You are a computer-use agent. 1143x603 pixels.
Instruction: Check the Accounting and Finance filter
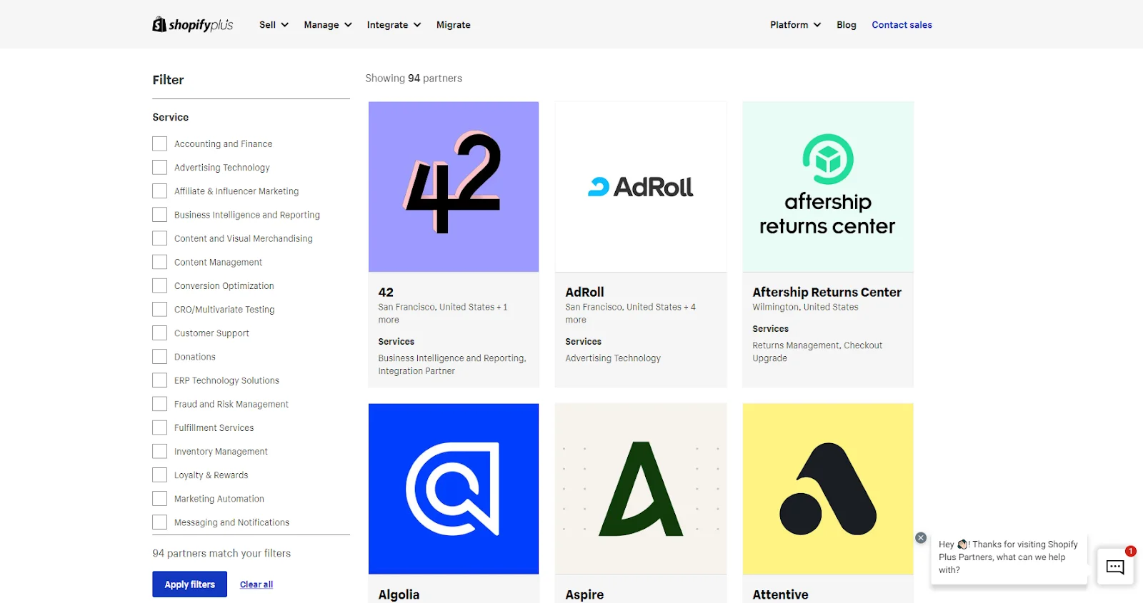tap(159, 143)
